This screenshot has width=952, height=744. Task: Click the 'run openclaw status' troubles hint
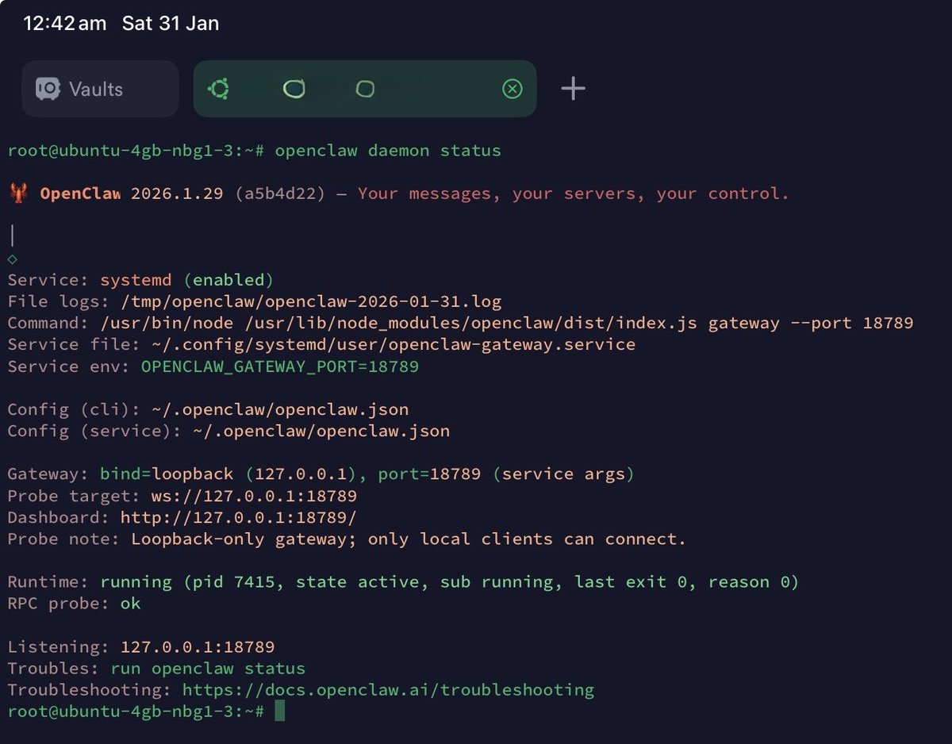(x=208, y=669)
